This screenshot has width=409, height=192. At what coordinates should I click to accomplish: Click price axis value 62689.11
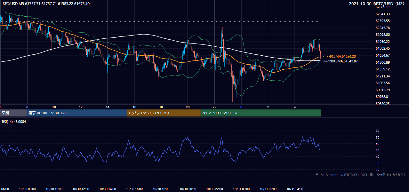click(x=383, y=7)
